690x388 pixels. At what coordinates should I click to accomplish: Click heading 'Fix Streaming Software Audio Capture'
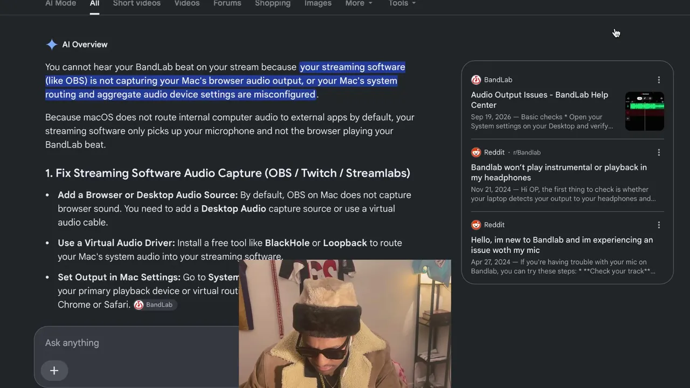233,173
